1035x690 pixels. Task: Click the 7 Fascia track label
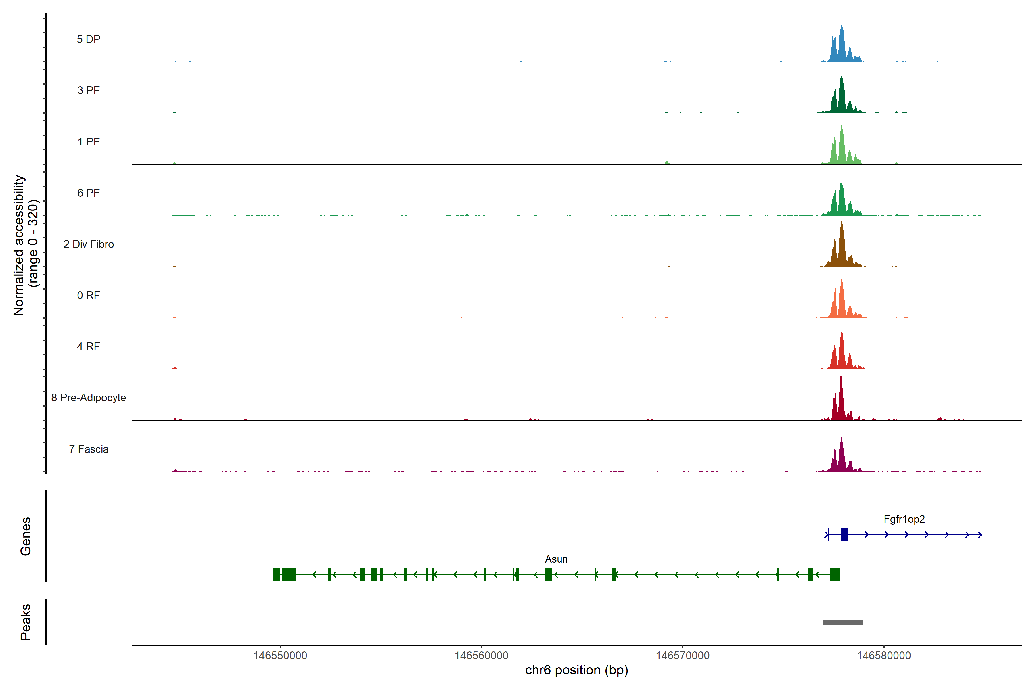coord(89,449)
